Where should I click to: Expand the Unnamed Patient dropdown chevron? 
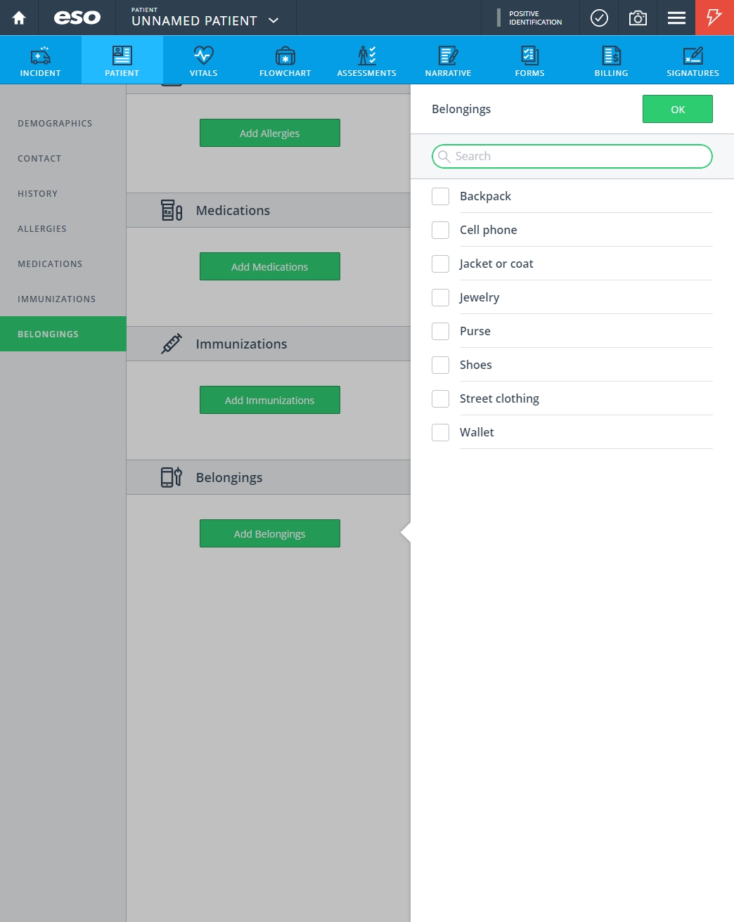pyautogui.click(x=273, y=20)
